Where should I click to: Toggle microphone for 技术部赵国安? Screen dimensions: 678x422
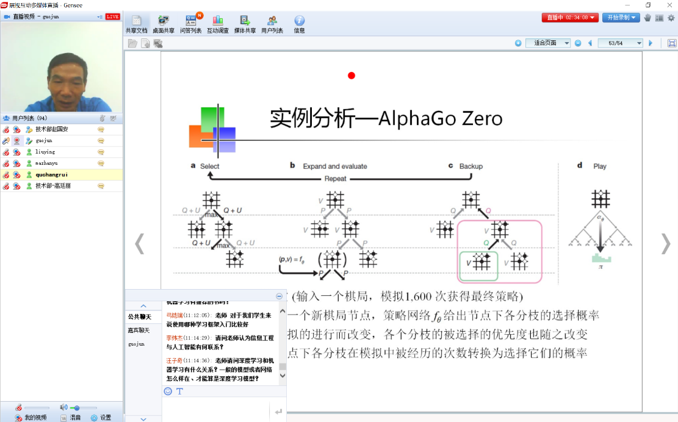[6, 129]
